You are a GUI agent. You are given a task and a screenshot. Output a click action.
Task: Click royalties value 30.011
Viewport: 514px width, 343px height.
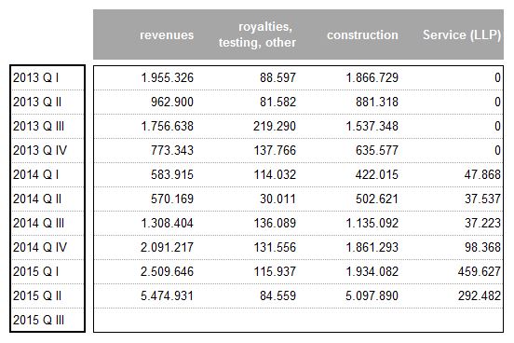pos(277,199)
